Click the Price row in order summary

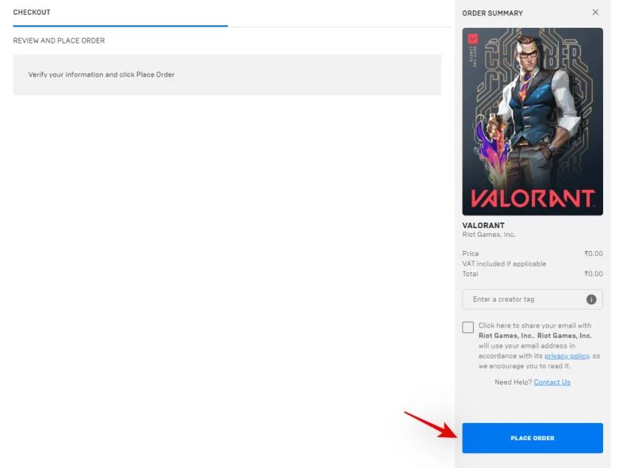(x=470, y=253)
